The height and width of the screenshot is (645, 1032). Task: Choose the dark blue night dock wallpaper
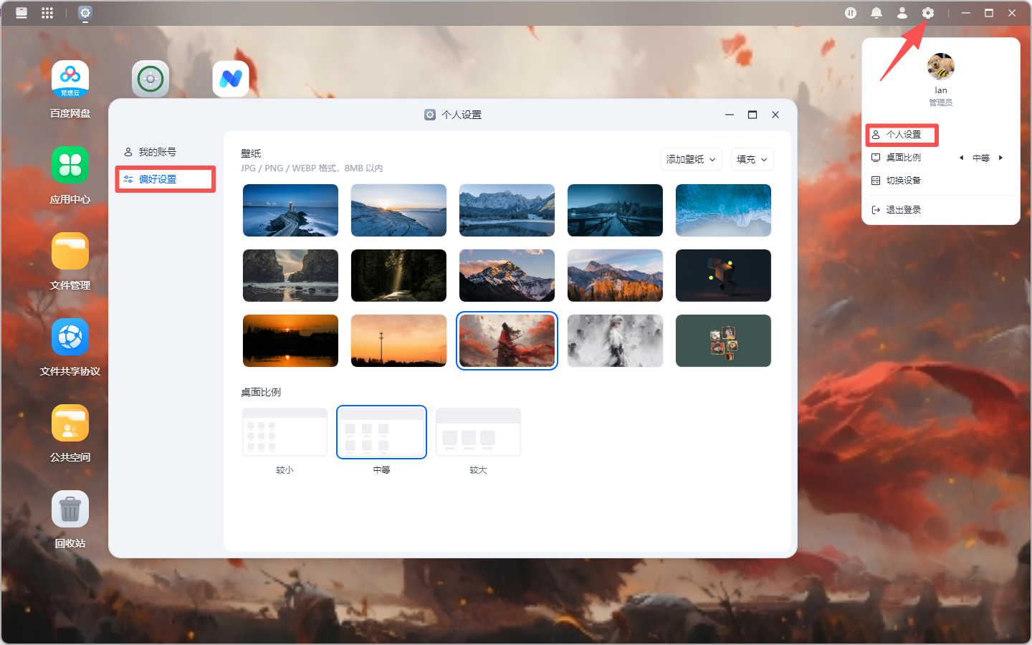tap(615, 210)
